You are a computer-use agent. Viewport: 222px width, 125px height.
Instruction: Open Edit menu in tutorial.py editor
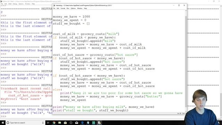tap(58, 8)
